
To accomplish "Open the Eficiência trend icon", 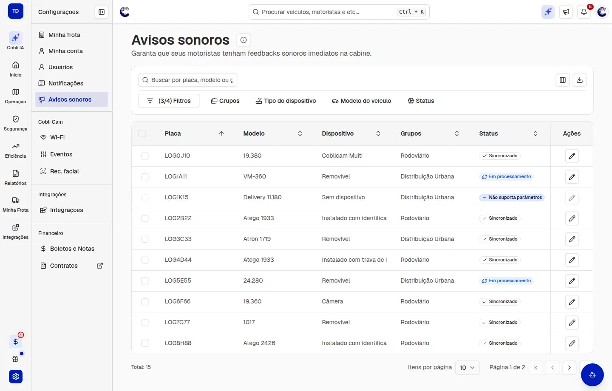I will click(x=16, y=150).
